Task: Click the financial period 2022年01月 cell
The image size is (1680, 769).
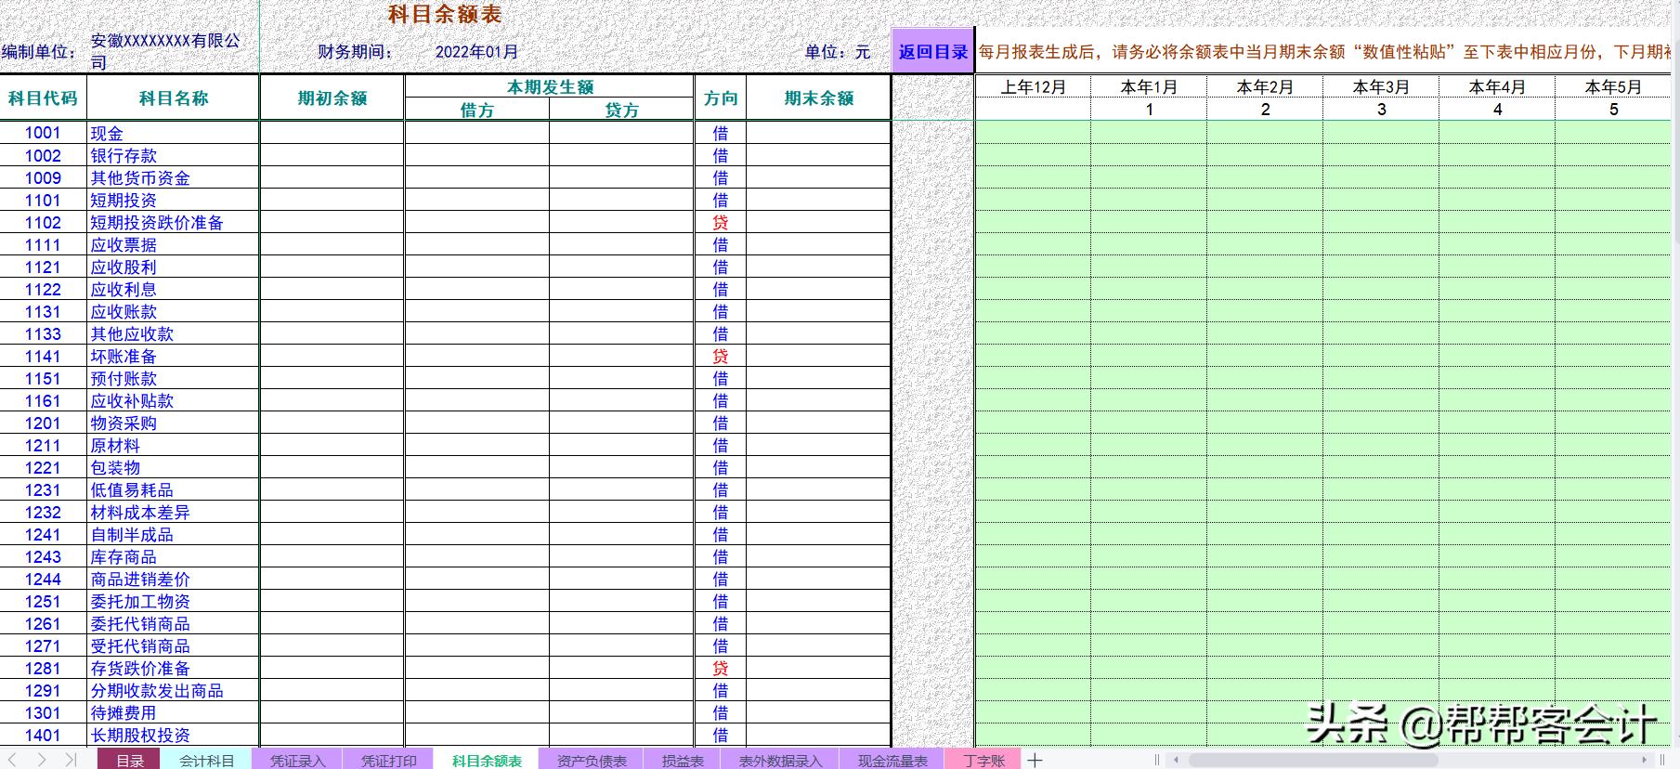Action: (x=476, y=52)
